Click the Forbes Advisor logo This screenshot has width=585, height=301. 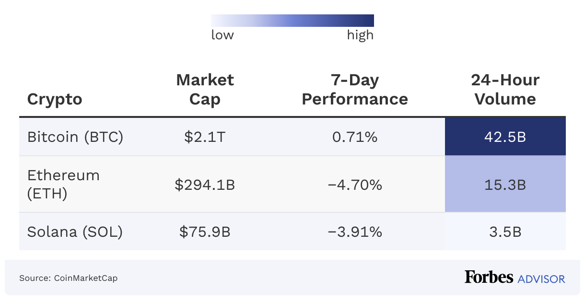(x=515, y=278)
